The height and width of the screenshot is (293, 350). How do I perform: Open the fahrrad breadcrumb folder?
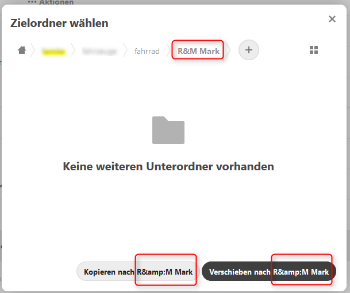click(147, 51)
